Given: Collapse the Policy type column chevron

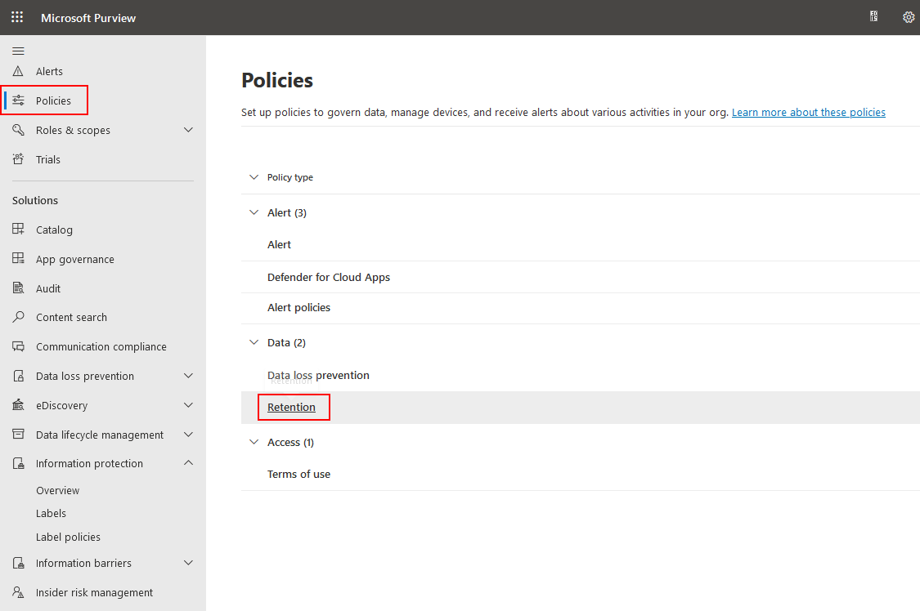Looking at the screenshot, I should [254, 177].
